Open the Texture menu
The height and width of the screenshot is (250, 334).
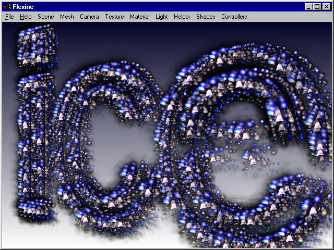[114, 17]
